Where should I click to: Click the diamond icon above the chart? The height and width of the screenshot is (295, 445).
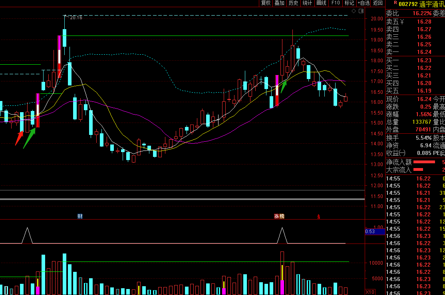click(354, 11)
